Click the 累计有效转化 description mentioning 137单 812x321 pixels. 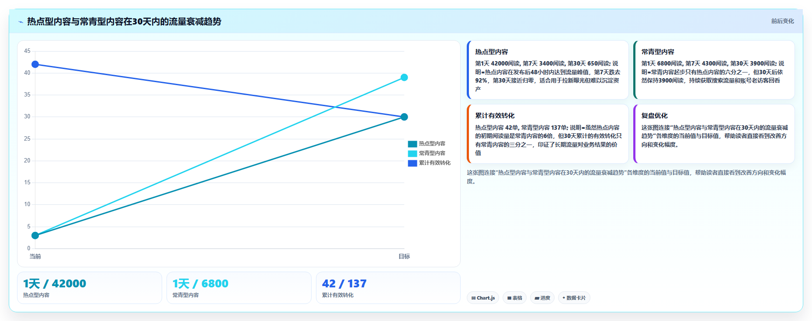[548, 140]
